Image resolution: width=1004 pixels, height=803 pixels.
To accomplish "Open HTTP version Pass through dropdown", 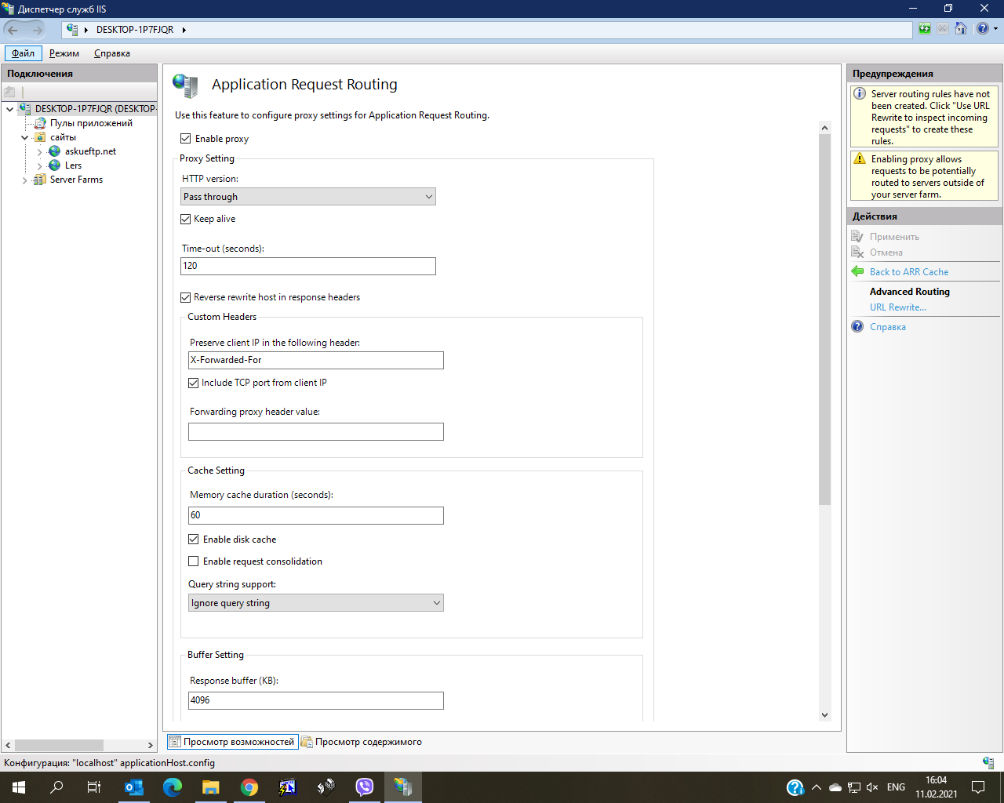I will (x=308, y=197).
